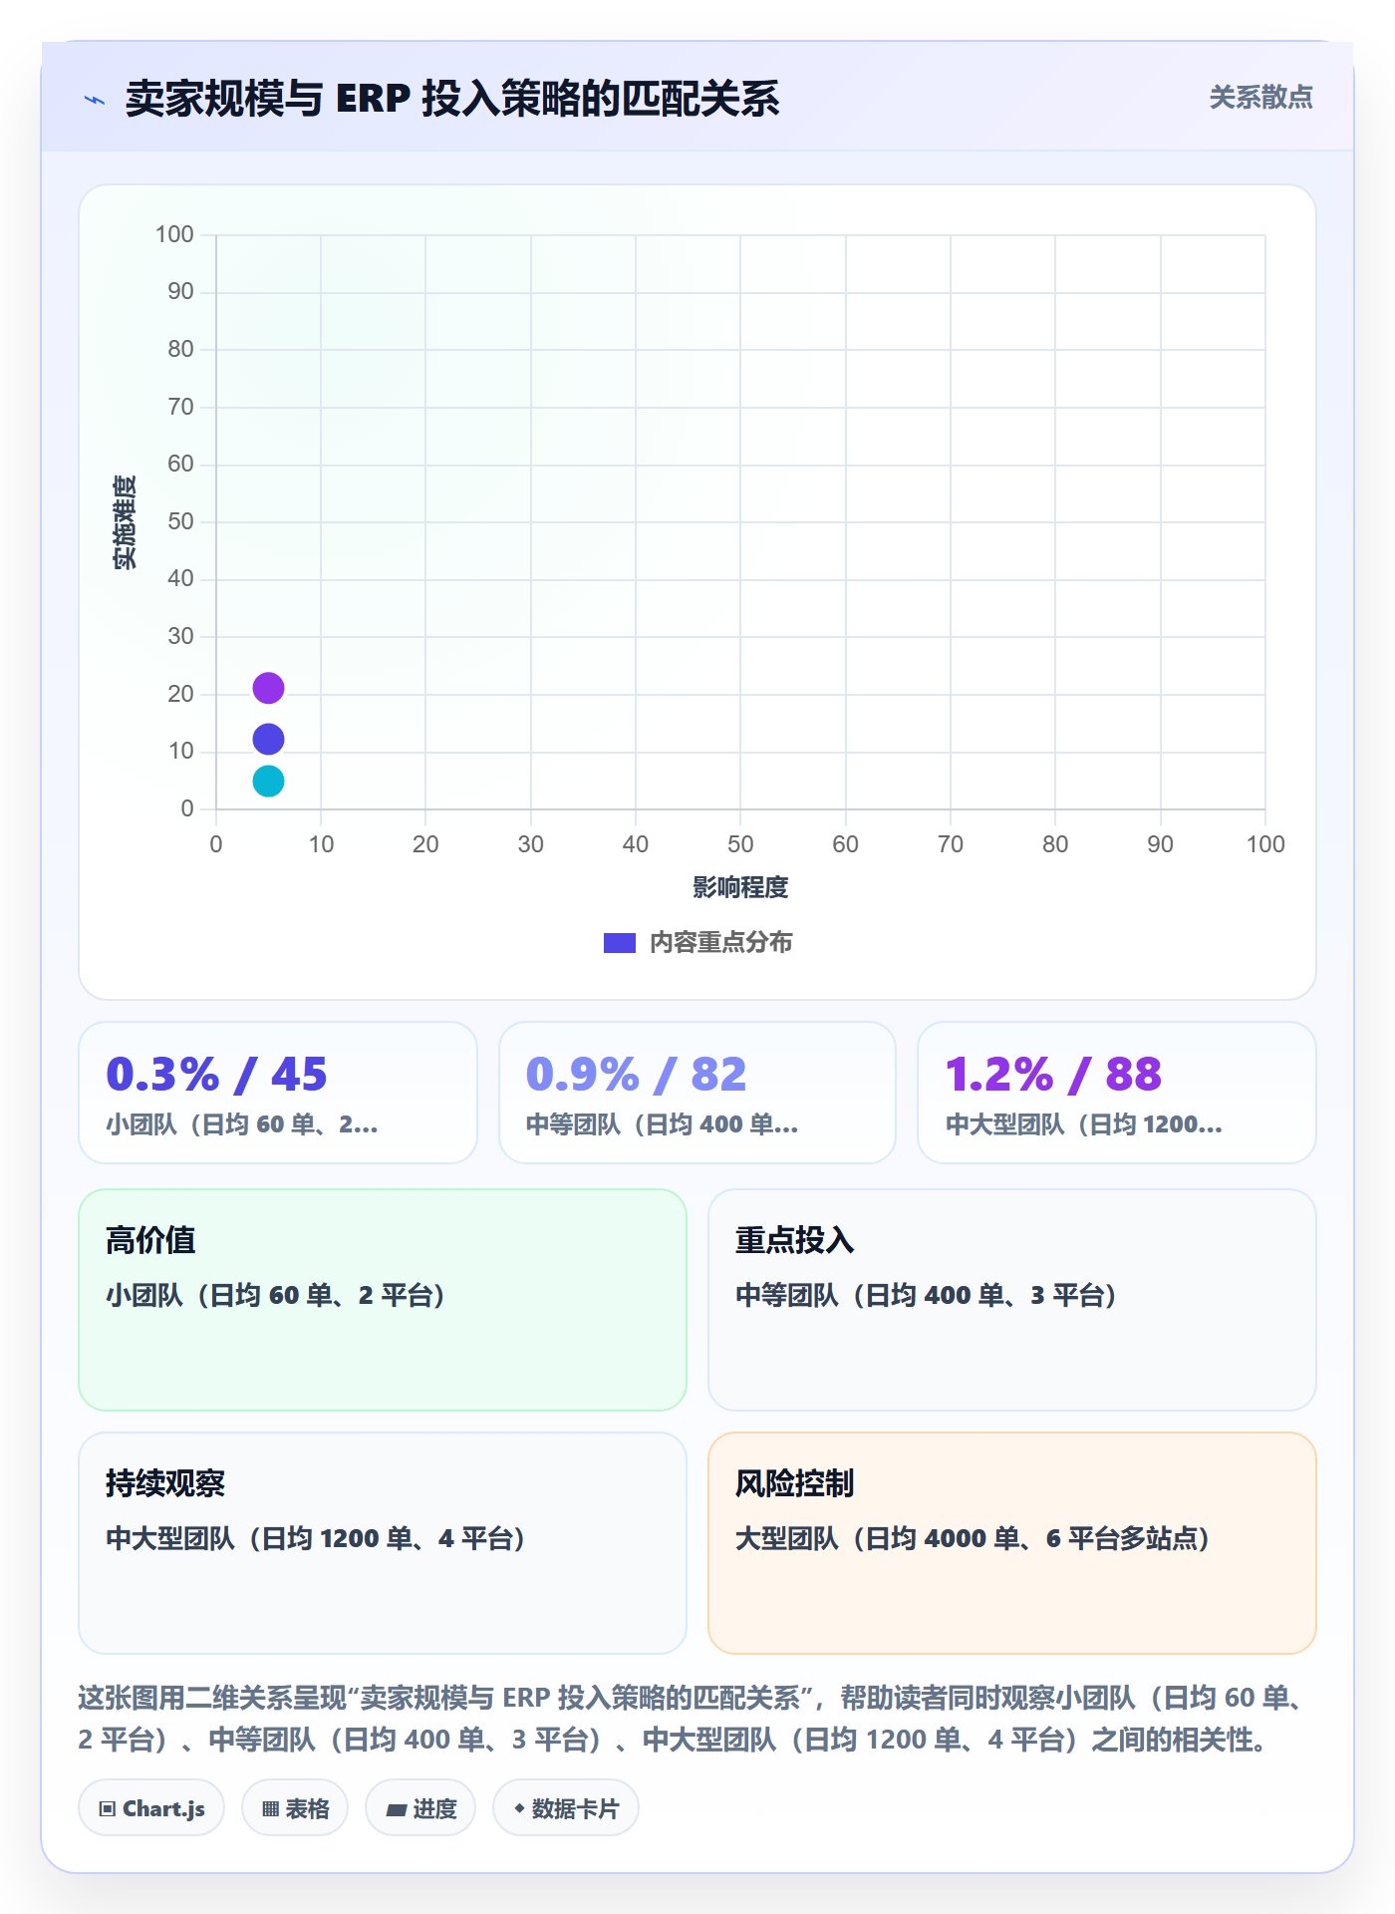Click the 内容重点分布 legend label
Viewport: 1395px width, 1914px height.
pos(720,943)
